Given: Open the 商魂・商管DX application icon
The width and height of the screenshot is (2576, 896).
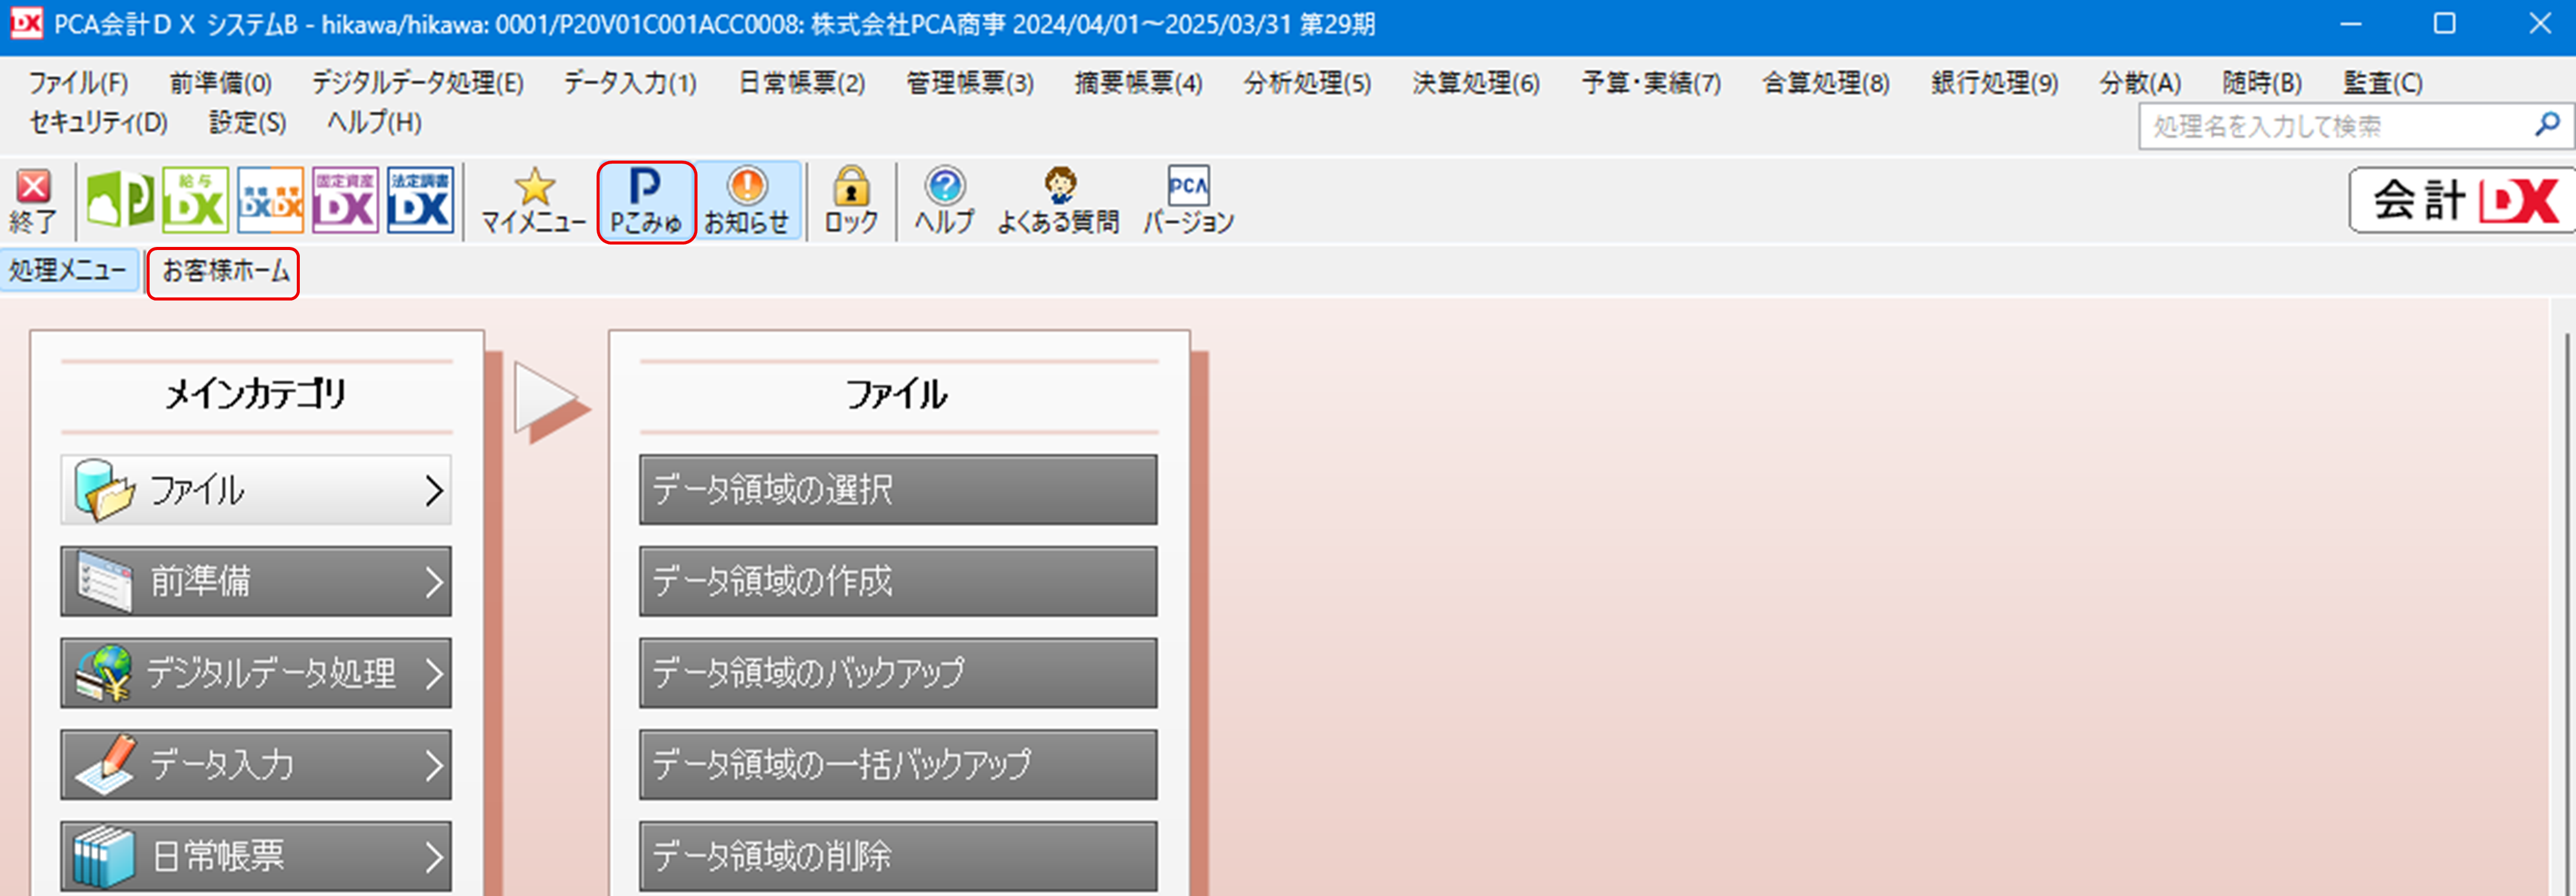Looking at the screenshot, I should (270, 200).
